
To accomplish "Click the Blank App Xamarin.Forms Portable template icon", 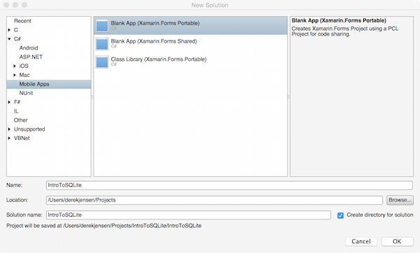I will point(102,26).
